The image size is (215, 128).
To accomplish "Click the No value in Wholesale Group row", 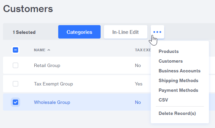I will click(x=138, y=102).
